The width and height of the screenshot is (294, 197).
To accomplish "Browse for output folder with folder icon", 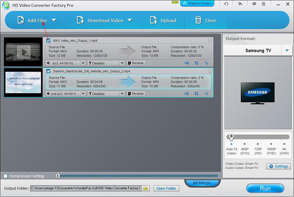I will tap(146, 188).
